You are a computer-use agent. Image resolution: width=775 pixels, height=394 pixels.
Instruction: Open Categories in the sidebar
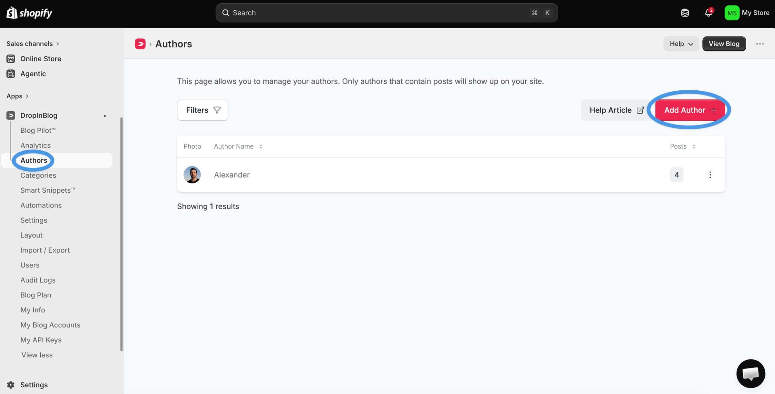click(38, 175)
